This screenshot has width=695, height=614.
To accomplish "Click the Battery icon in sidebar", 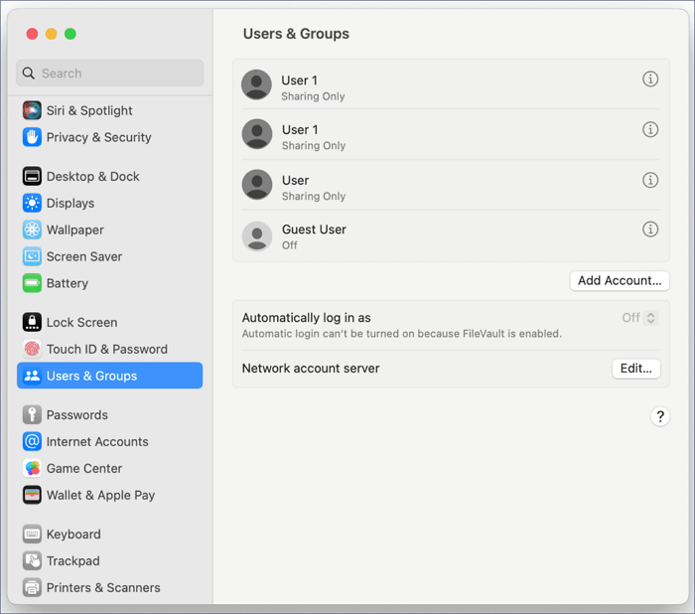I will (x=32, y=283).
